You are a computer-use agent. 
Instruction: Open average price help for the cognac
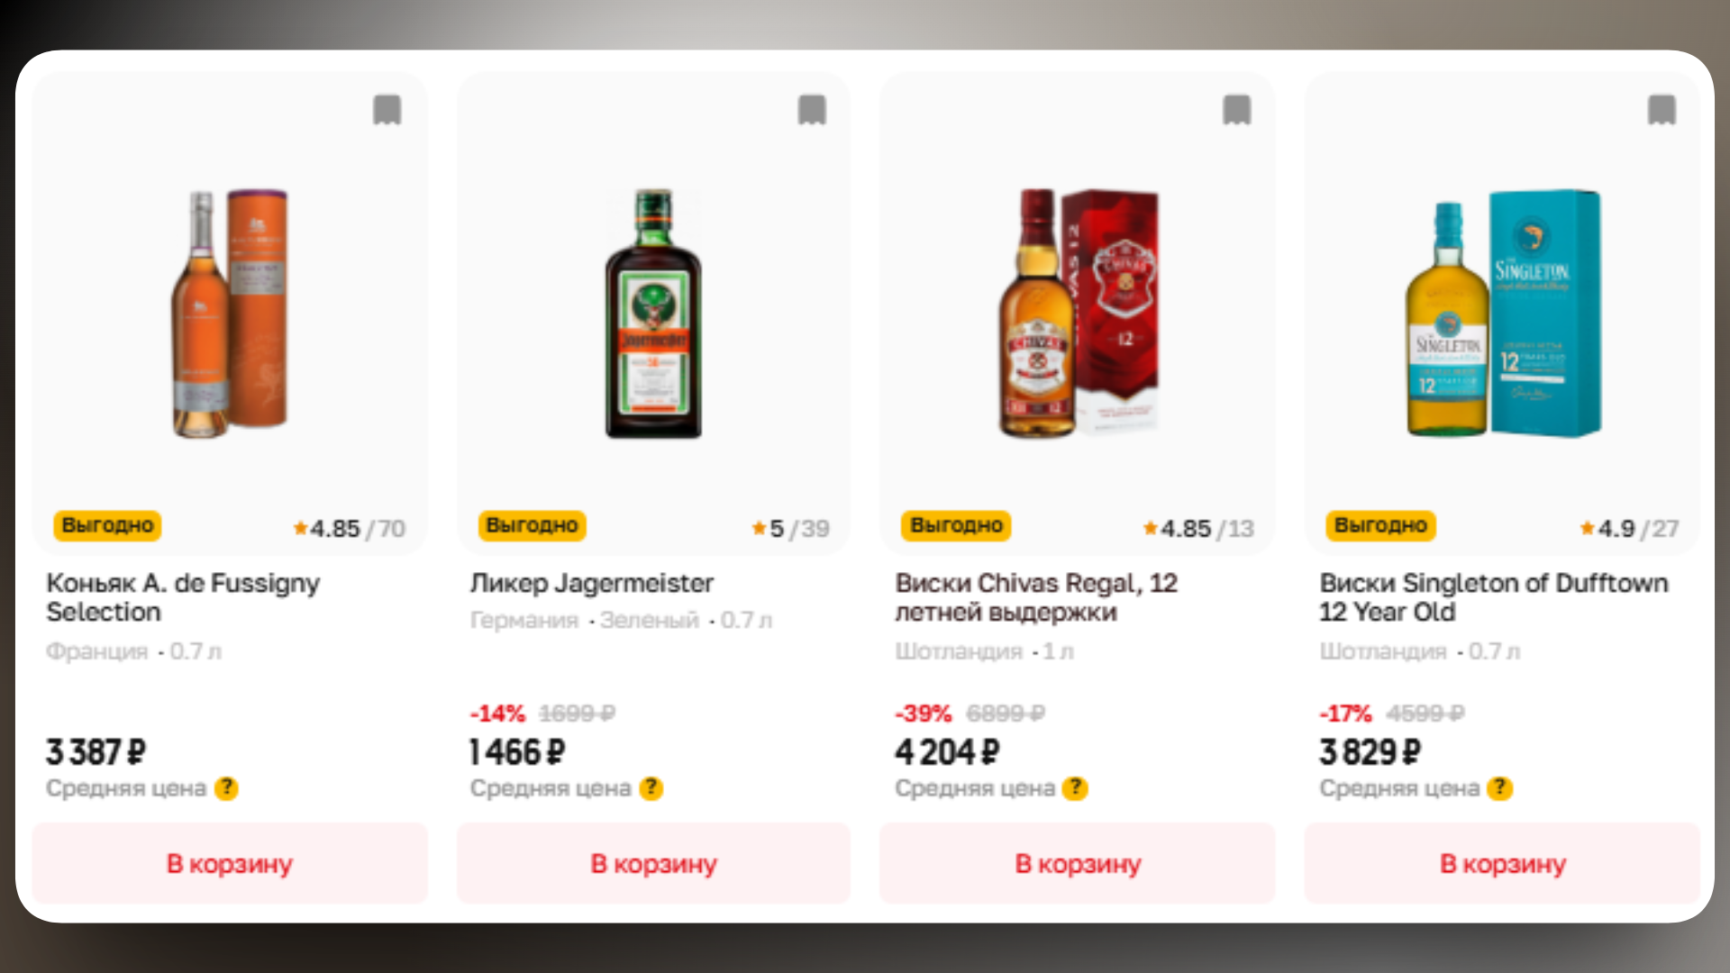click(226, 788)
